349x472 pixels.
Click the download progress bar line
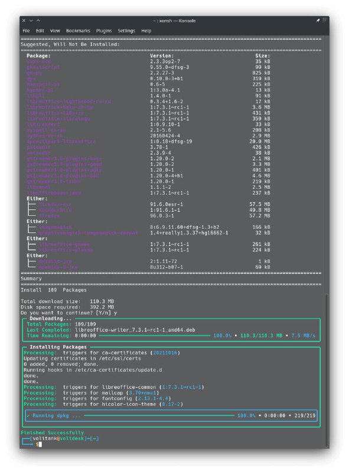[155, 335]
